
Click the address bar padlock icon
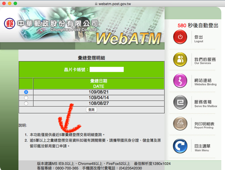(96, 4)
